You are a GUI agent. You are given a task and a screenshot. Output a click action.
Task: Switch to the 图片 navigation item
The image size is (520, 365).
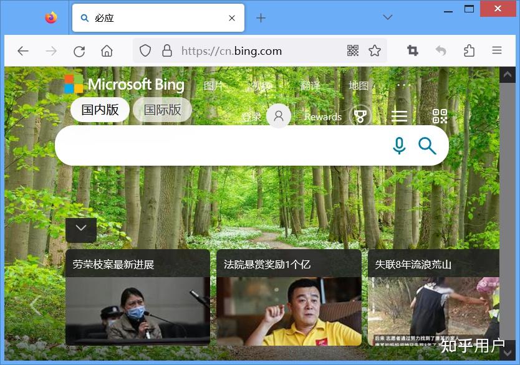point(214,86)
